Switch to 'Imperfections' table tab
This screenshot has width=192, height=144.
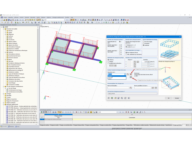pyautogui.click(x=169, y=125)
